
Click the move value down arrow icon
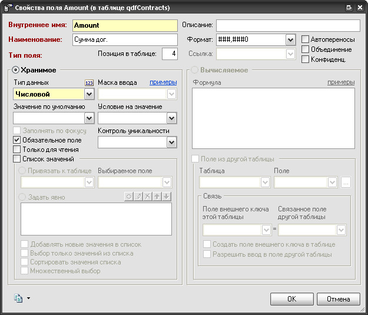(x=167, y=197)
